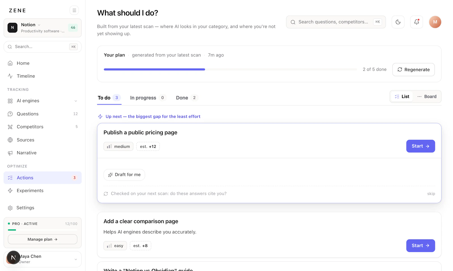
Task: Click the est. +8 badge
Action: point(140,246)
